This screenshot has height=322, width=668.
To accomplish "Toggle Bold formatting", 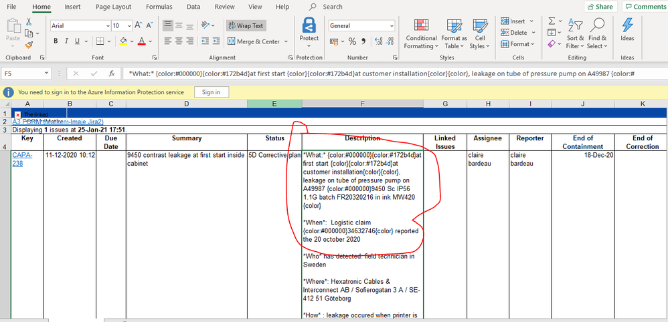I will (56, 41).
